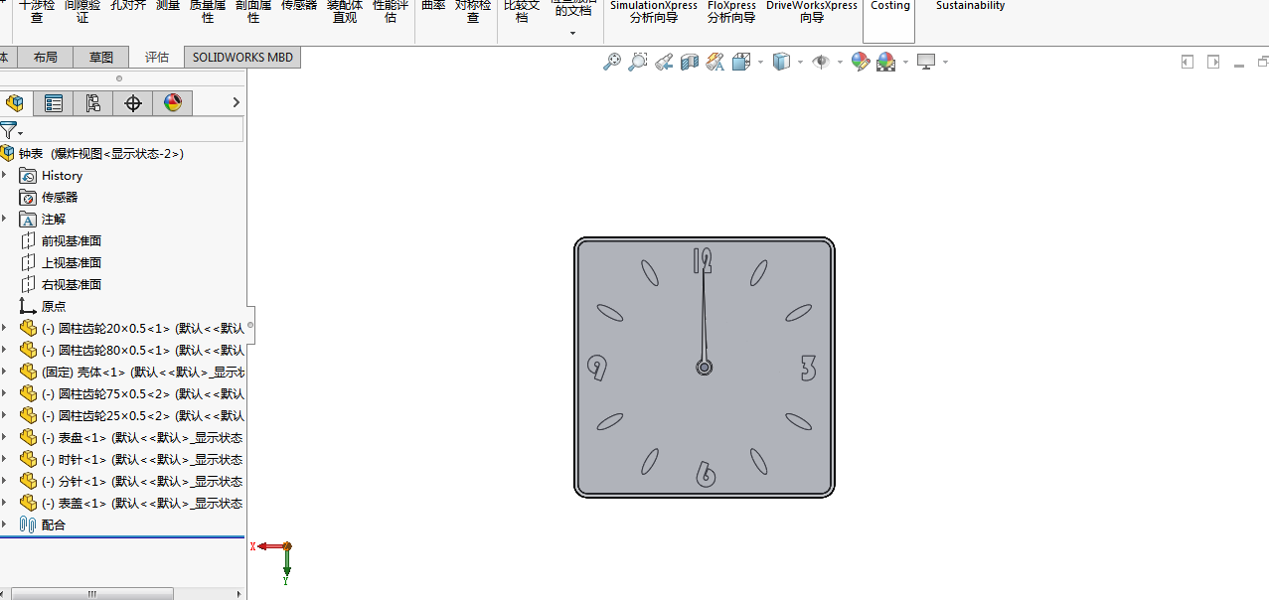This screenshot has height=600, width=1269.
Task: Open Apply Scene dropdown arrow
Action: point(905,62)
